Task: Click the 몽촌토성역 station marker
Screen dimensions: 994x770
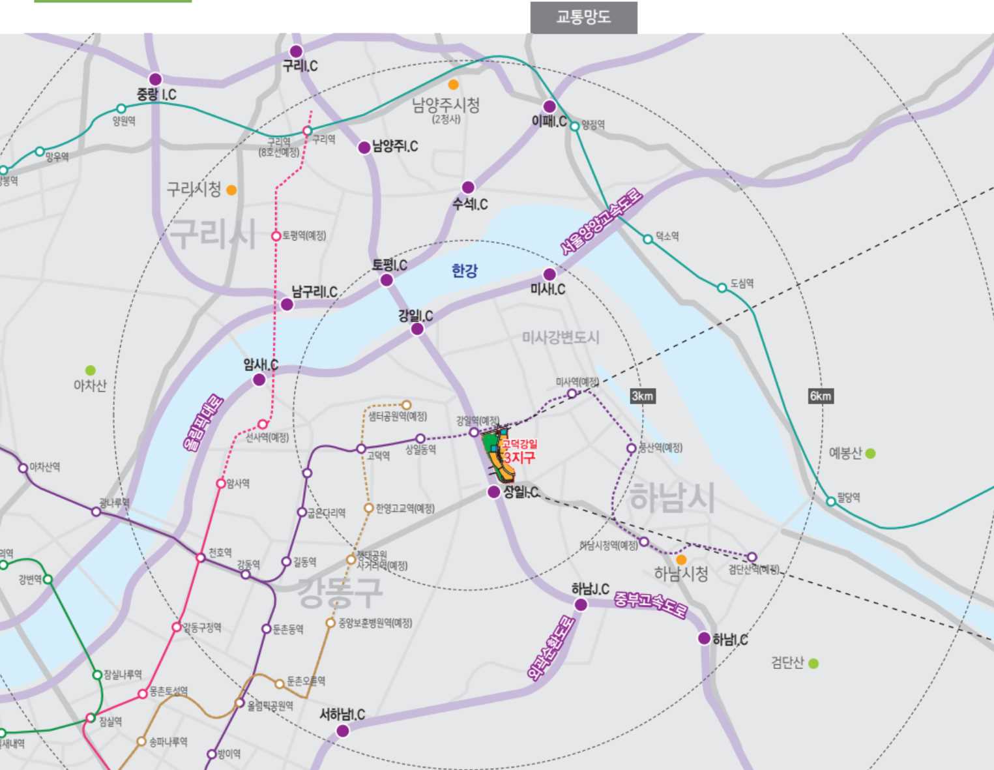Action: [143, 694]
